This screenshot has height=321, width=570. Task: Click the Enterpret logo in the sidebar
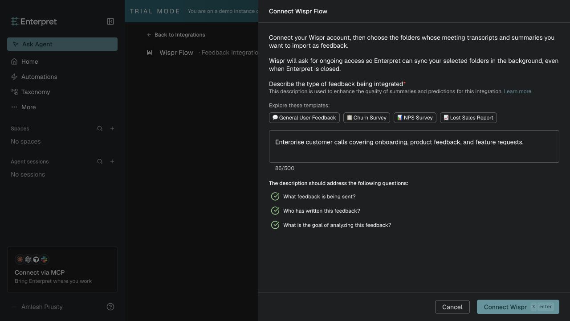pos(34,21)
